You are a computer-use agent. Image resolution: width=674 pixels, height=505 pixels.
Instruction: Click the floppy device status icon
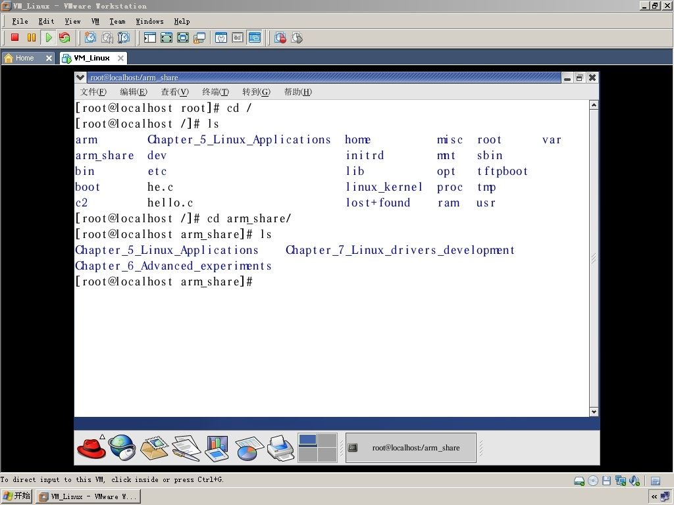[606, 481]
